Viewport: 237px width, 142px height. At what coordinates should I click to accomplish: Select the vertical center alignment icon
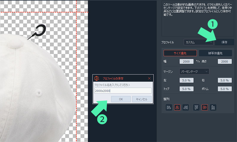205,107
